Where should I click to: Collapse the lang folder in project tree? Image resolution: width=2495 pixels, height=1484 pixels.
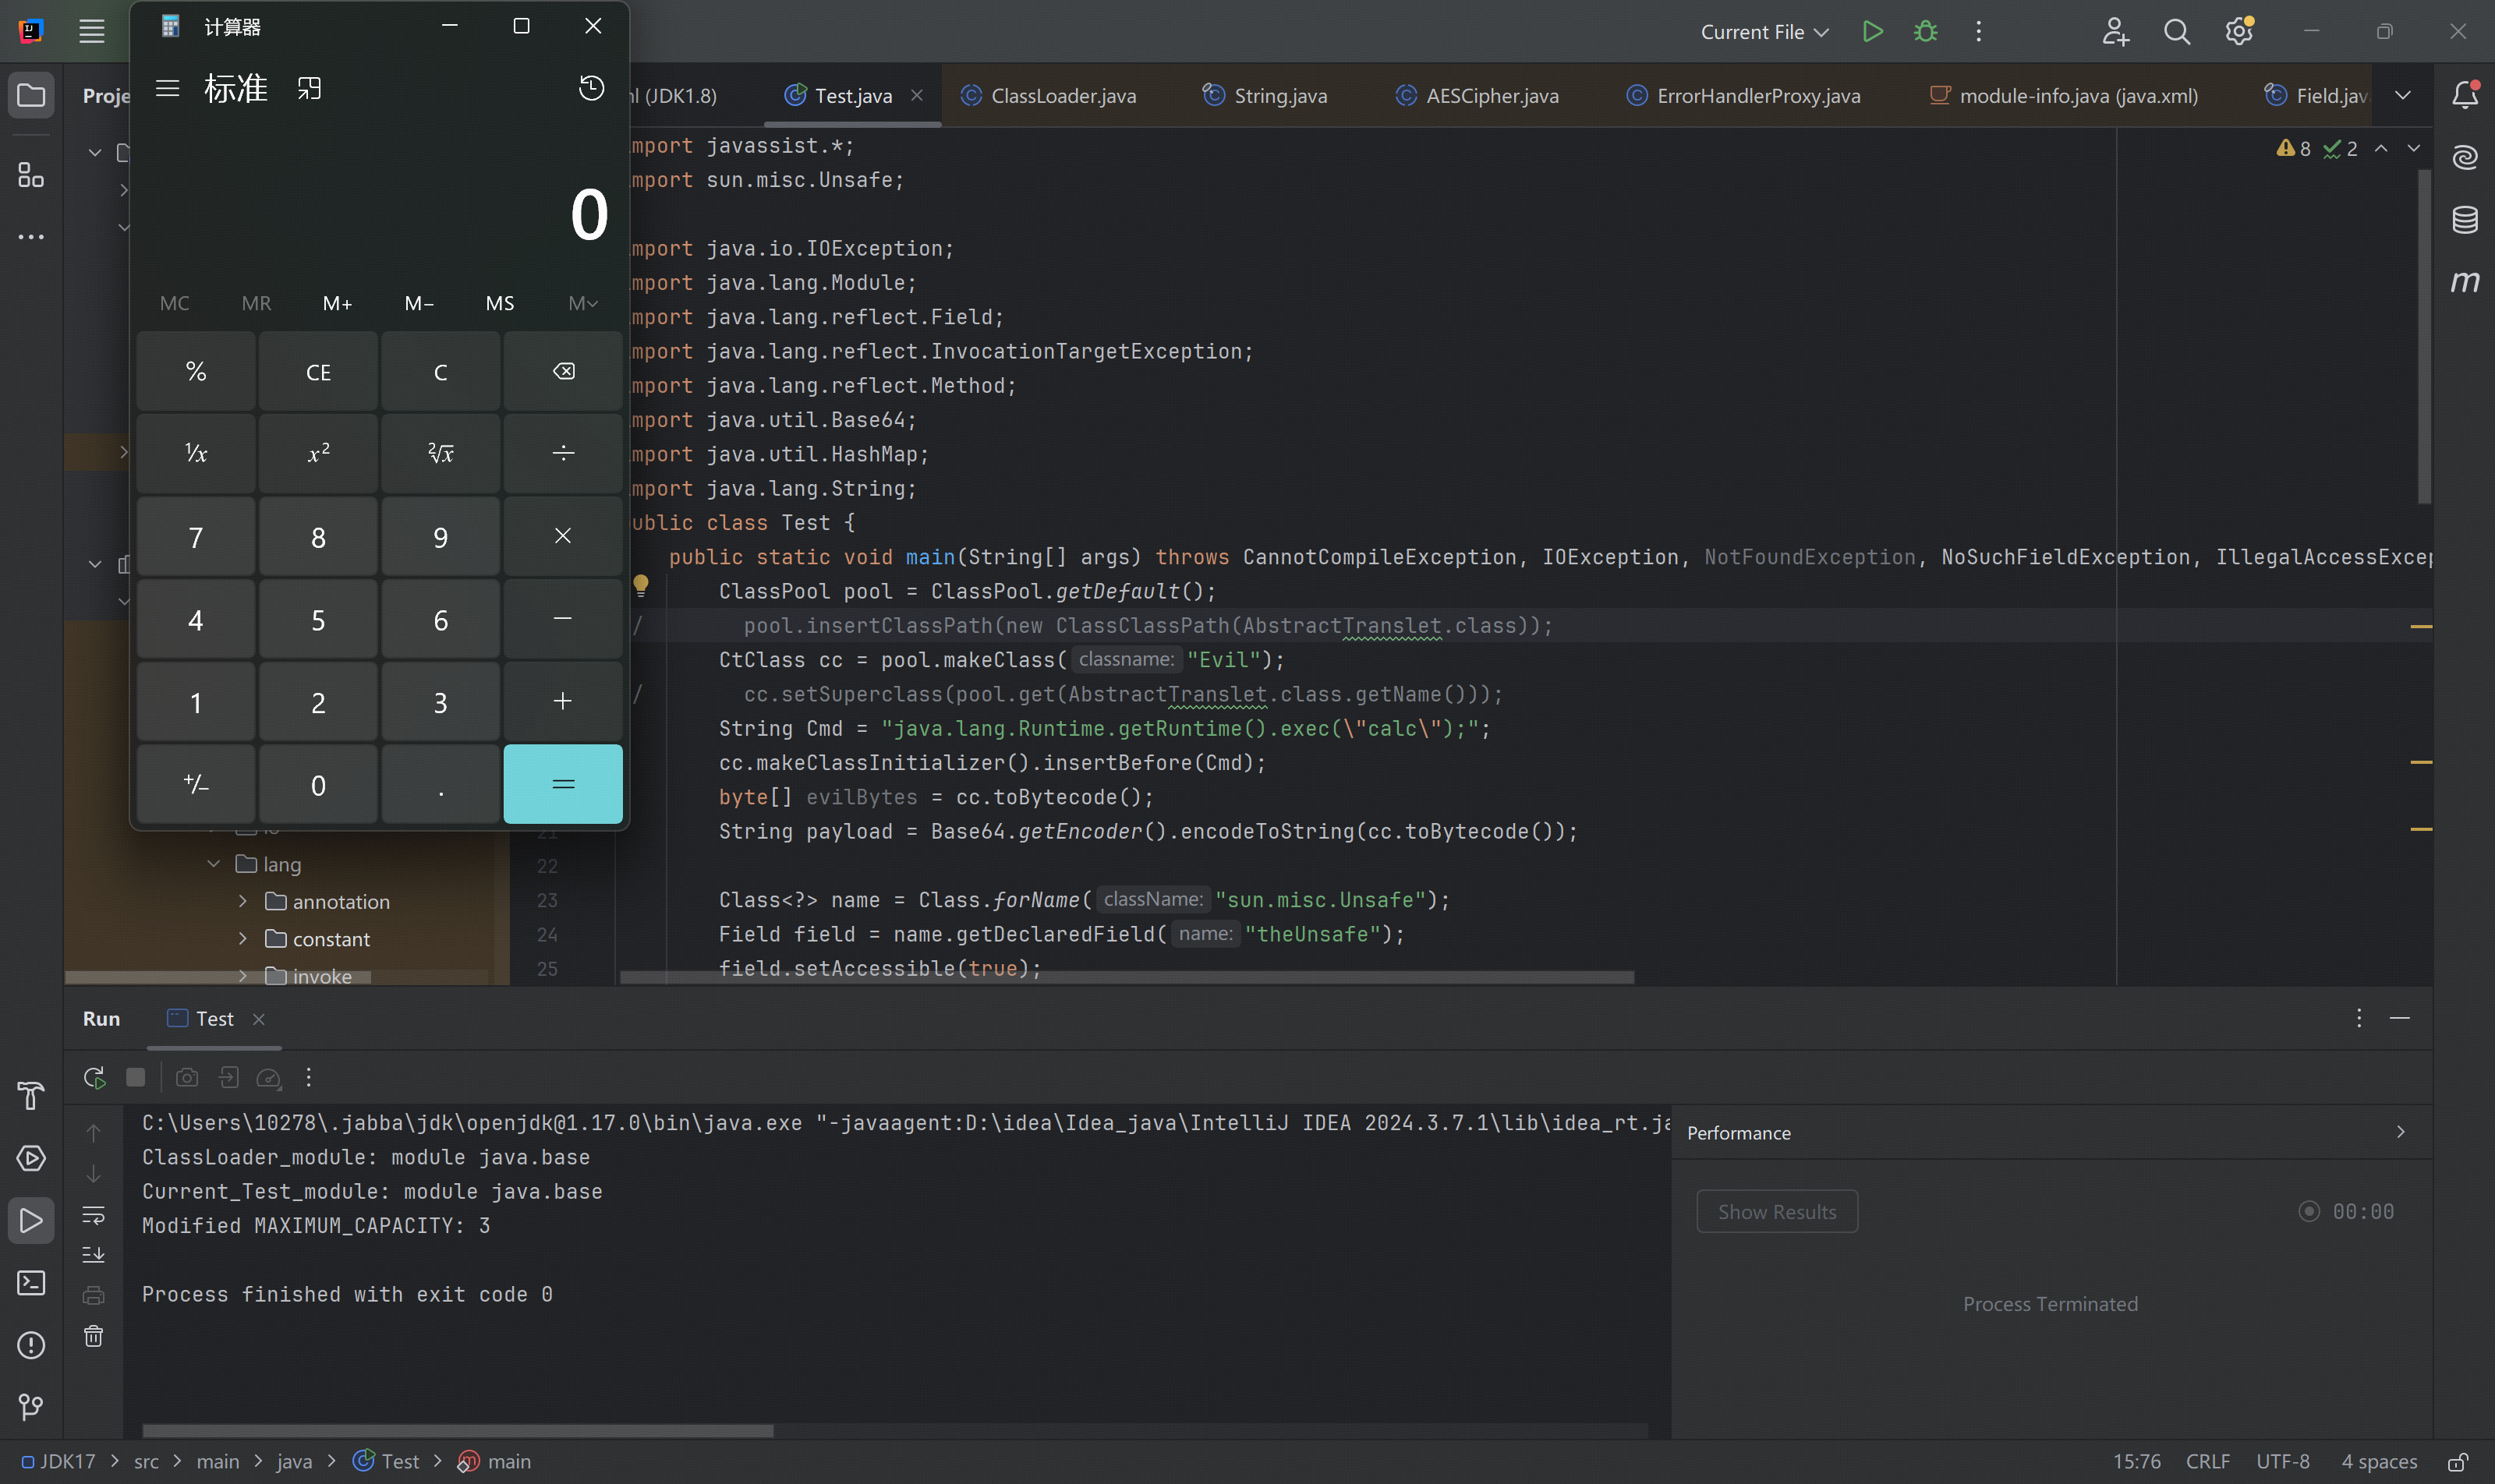[x=213, y=864]
